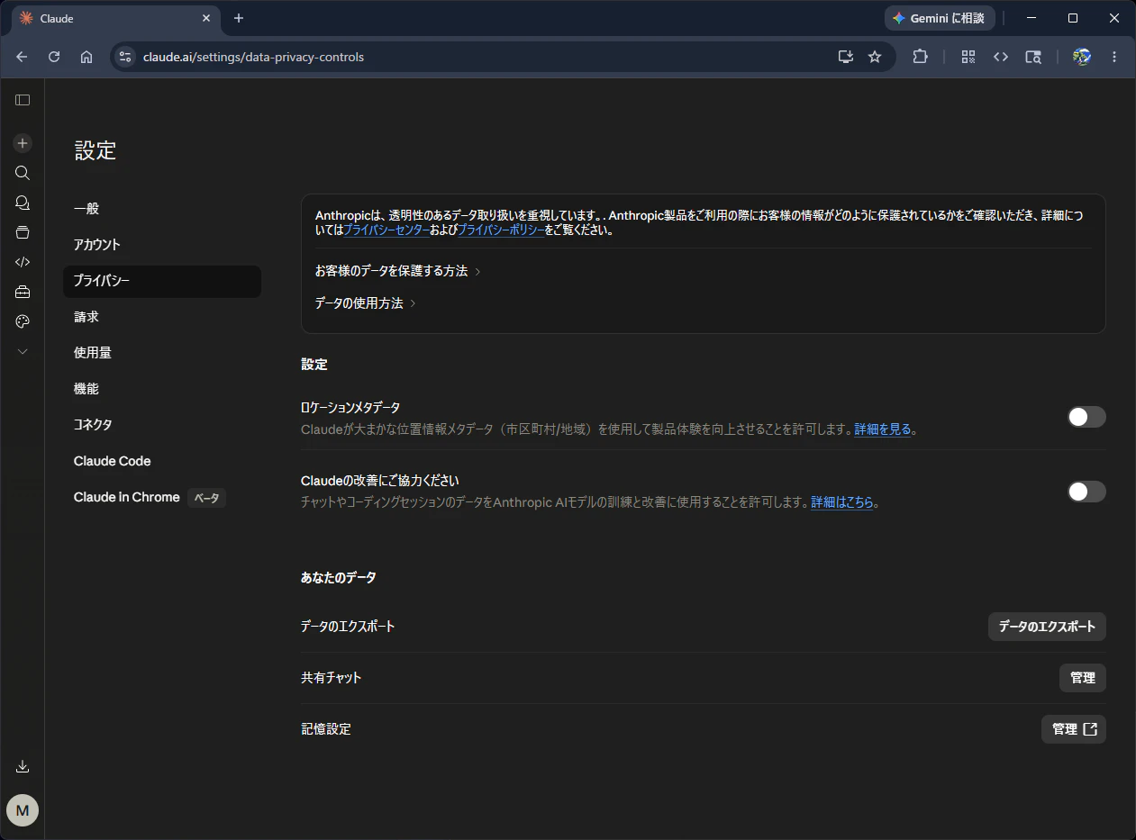Open projects from the stacked box icon
Image resolution: width=1136 pixels, height=840 pixels.
23,232
